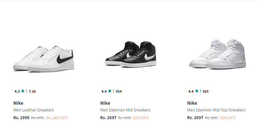Click the star icon beside 914 reviews
Viewport: 260px width, 136px height.
[x=110, y=91]
